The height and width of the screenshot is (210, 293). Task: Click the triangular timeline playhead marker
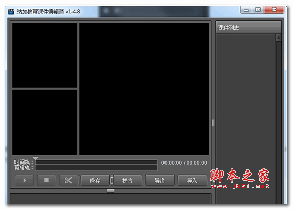pyautogui.click(x=35, y=158)
